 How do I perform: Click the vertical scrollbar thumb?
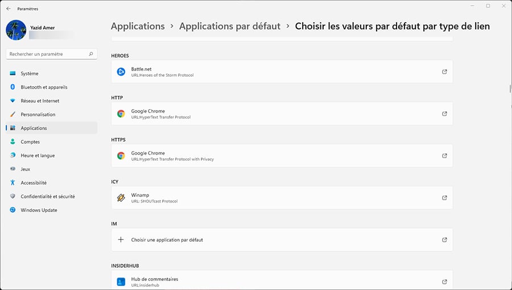coord(510,89)
